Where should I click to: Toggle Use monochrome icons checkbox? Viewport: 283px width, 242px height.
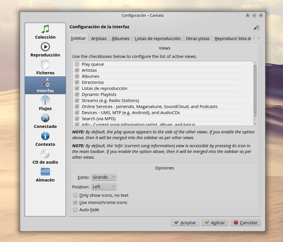point(75,202)
